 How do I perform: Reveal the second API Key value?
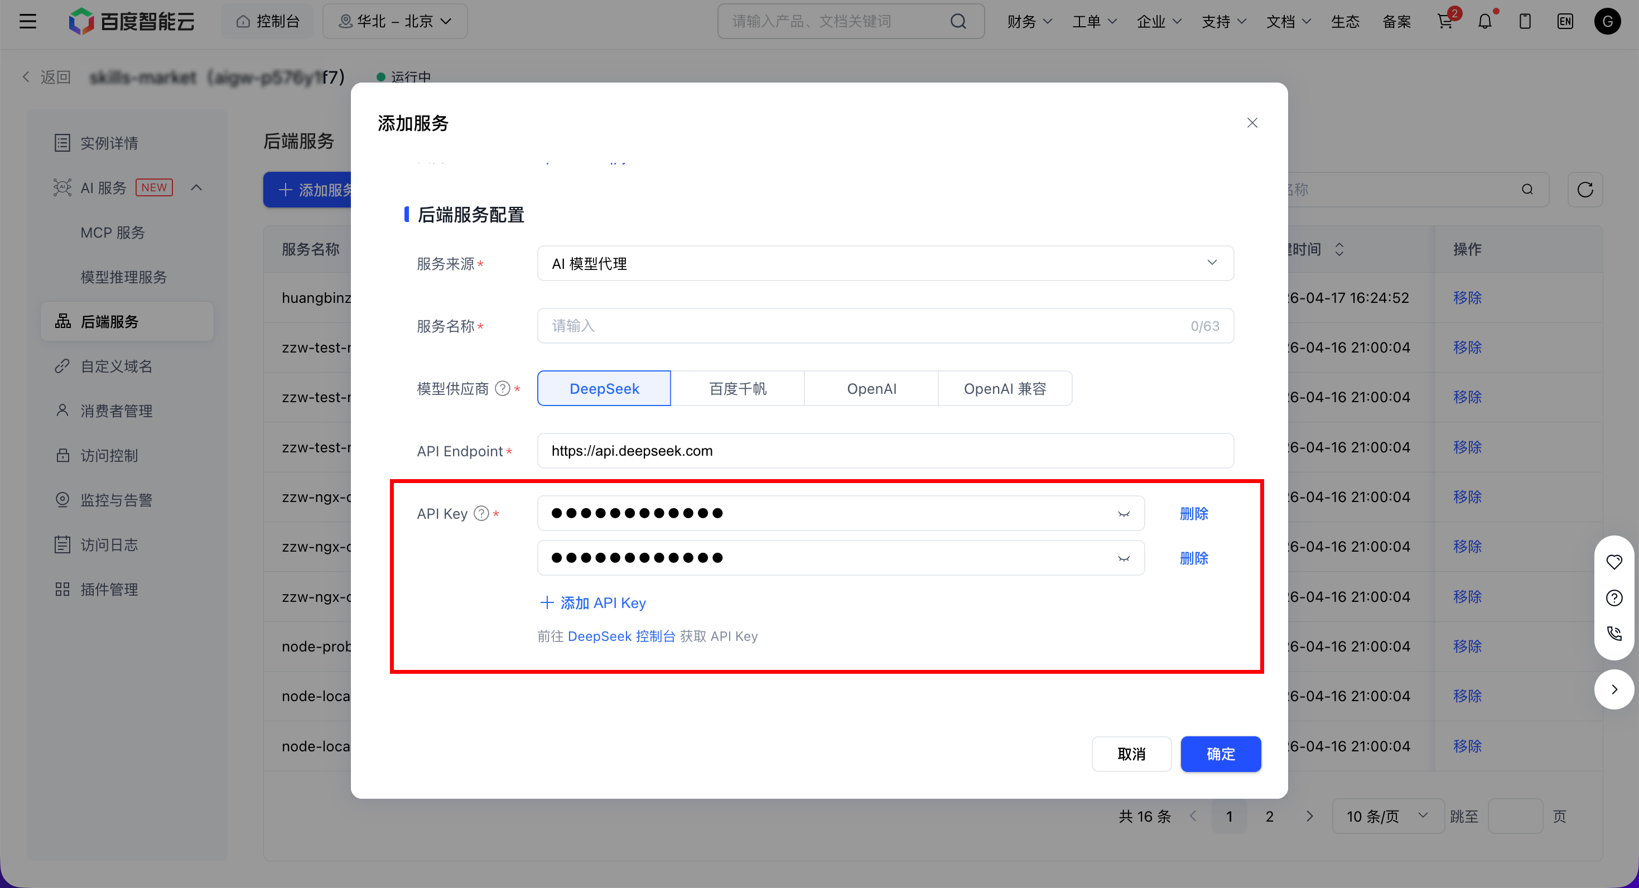1124,558
